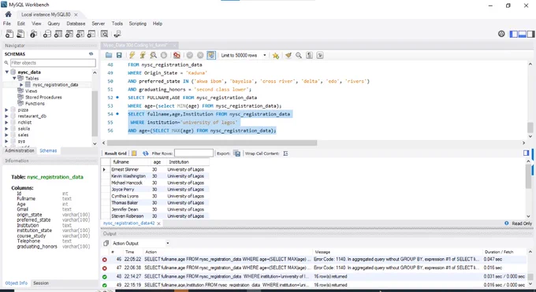Toggle the bottom output panel visibility
This screenshot has width=536, height=292.
pos(522,34)
